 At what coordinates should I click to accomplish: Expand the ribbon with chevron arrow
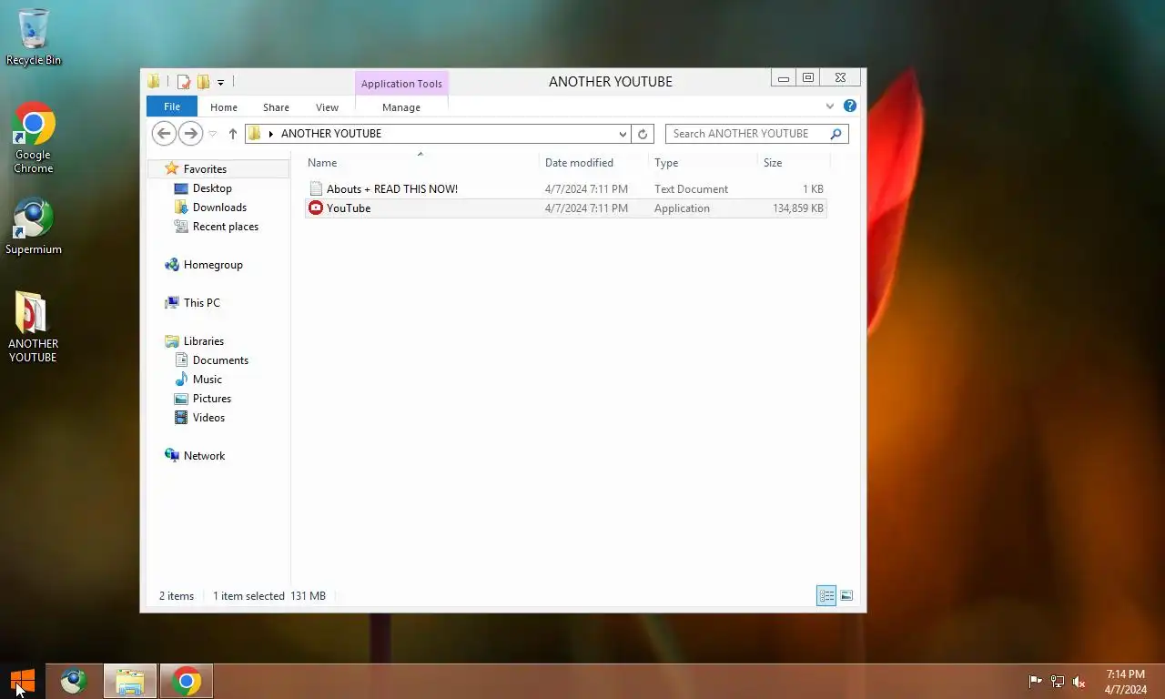point(830,106)
